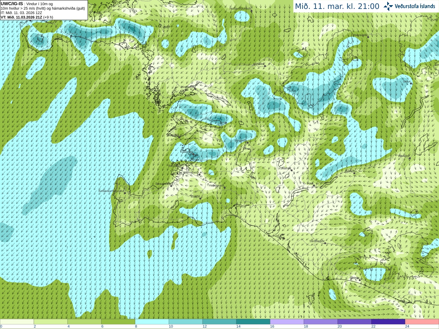Image resolution: width=439 pixels, height=329 pixels.
Task: Select the 6–8 m/s dark green swatch
Action: click(x=118, y=322)
